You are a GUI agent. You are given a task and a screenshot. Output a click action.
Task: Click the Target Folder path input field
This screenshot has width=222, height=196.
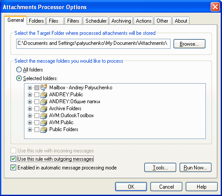tap(93, 44)
